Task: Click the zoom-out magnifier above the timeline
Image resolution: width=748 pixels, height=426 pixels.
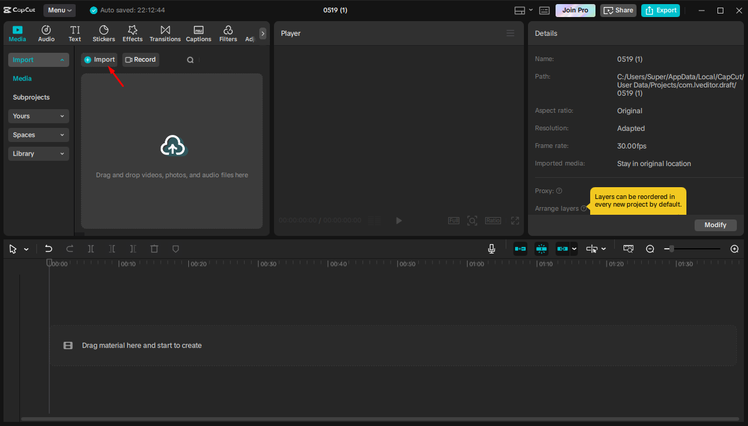Action: click(x=650, y=249)
